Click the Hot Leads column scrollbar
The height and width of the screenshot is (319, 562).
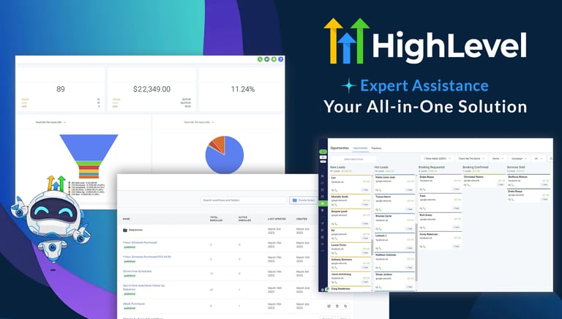click(416, 252)
